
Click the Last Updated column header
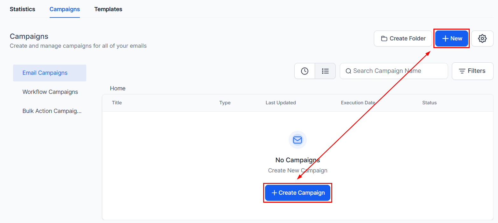pyautogui.click(x=281, y=103)
